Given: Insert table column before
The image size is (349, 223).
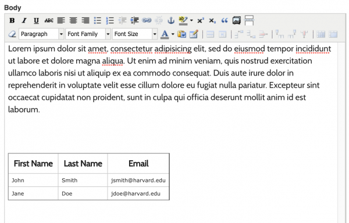Looking at the screenshot, I should coord(280,34).
